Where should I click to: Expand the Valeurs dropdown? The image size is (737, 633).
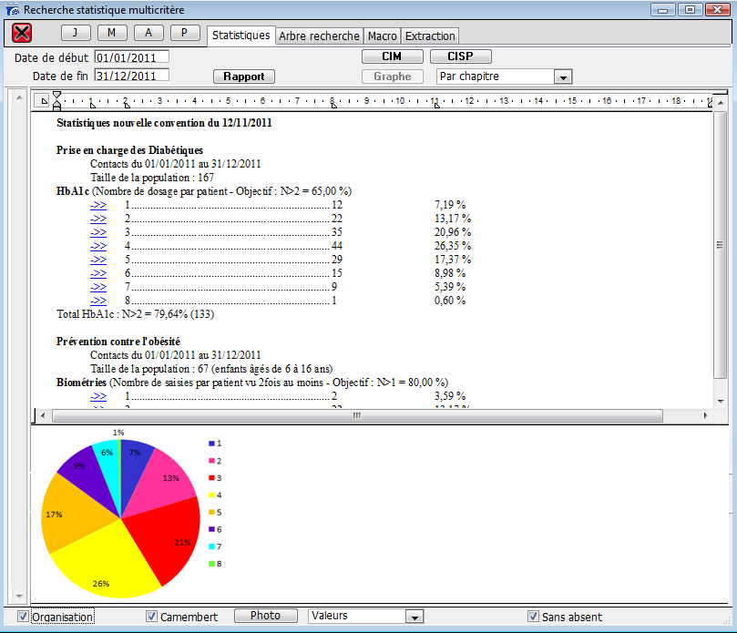[x=415, y=617]
